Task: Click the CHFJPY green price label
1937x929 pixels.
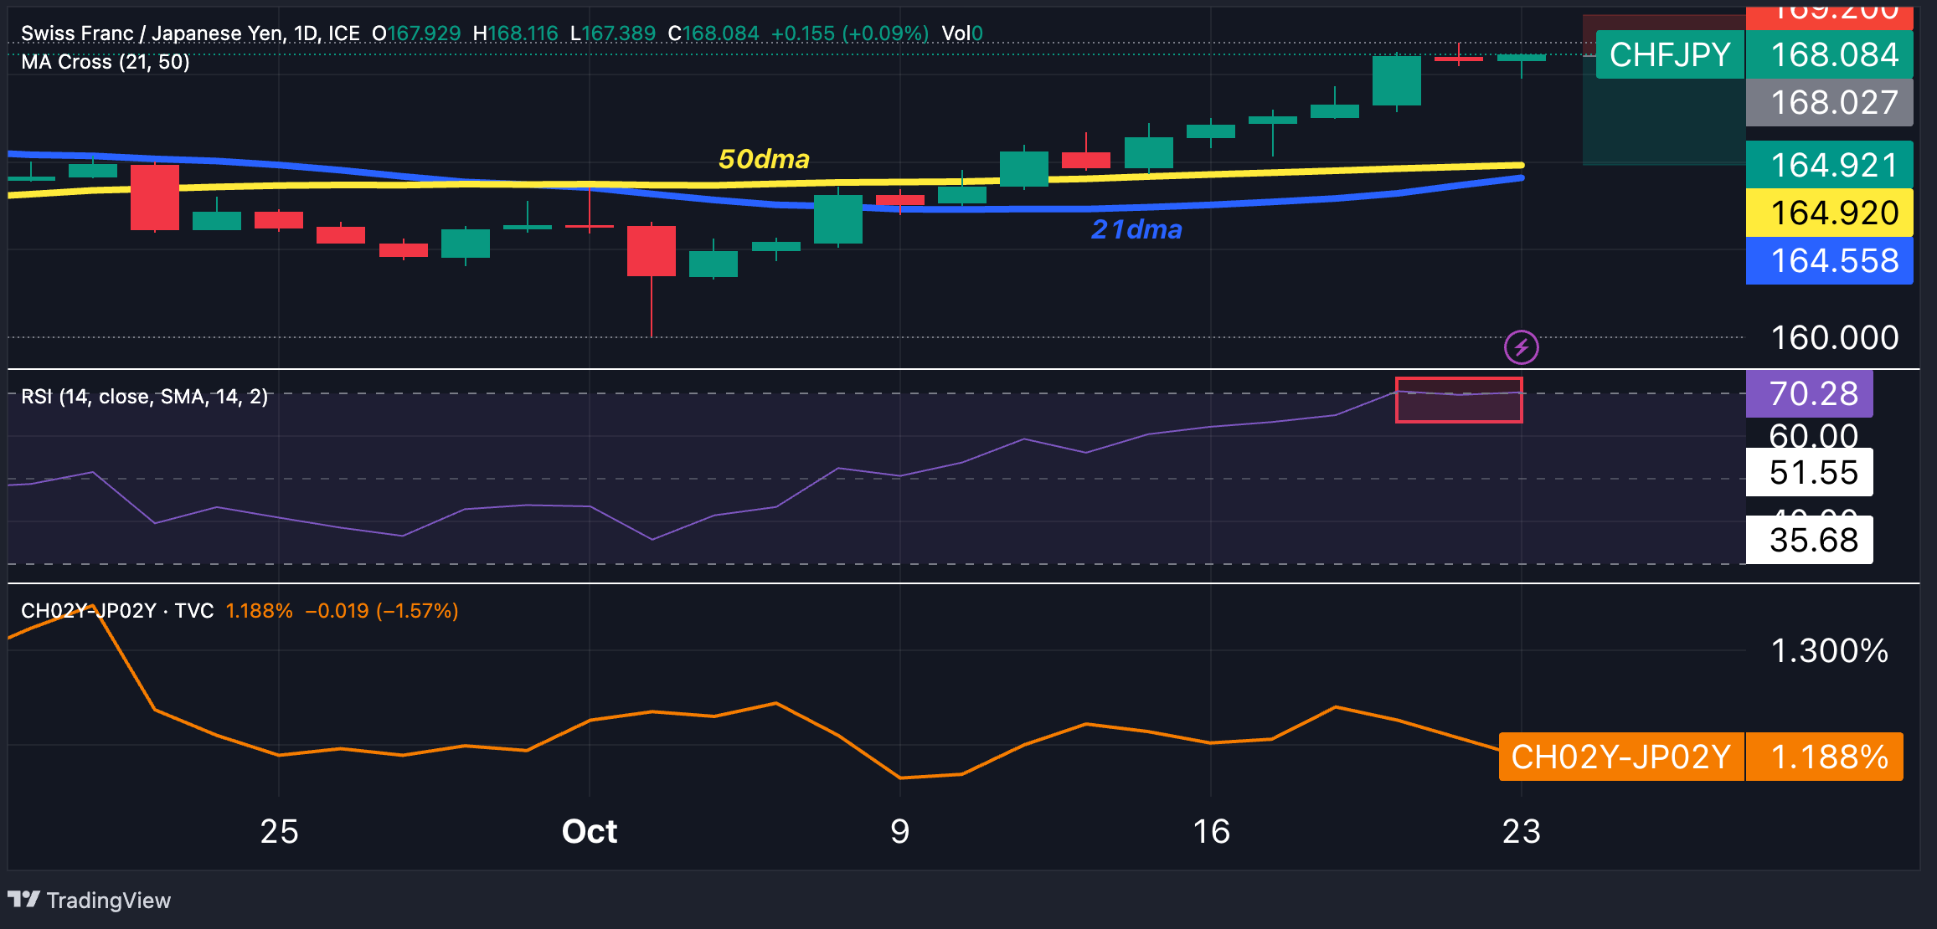Action: (1669, 55)
